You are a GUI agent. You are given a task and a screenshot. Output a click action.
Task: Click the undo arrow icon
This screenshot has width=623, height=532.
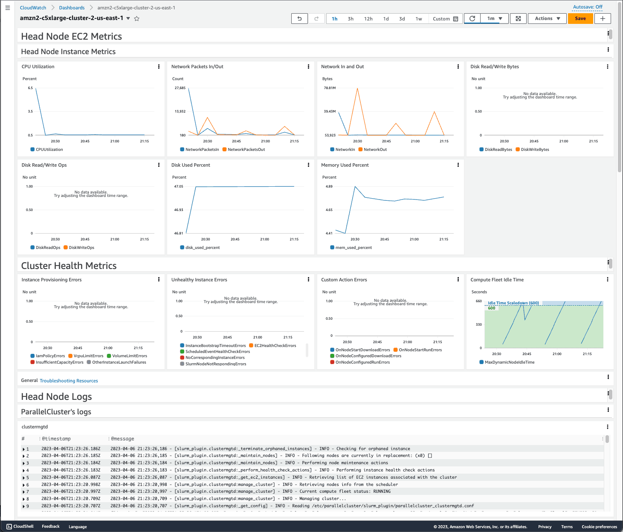[x=299, y=18]
